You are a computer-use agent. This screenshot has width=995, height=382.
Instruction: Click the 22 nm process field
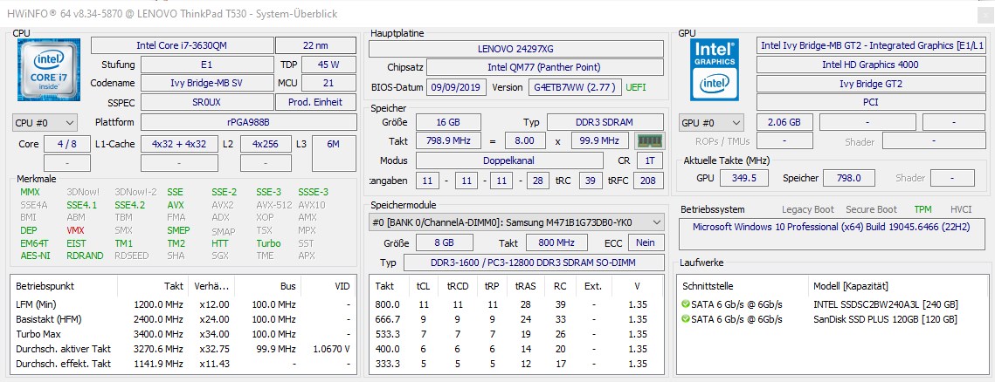click(315, 45)
